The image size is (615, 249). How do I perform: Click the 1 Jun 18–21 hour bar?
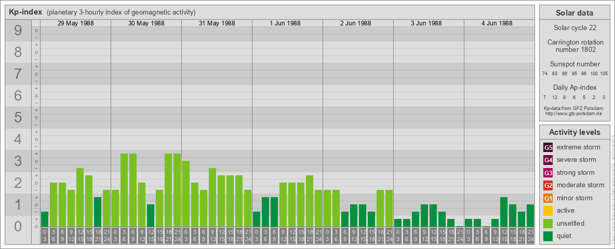pyautogui.click(x=310, y=201)
